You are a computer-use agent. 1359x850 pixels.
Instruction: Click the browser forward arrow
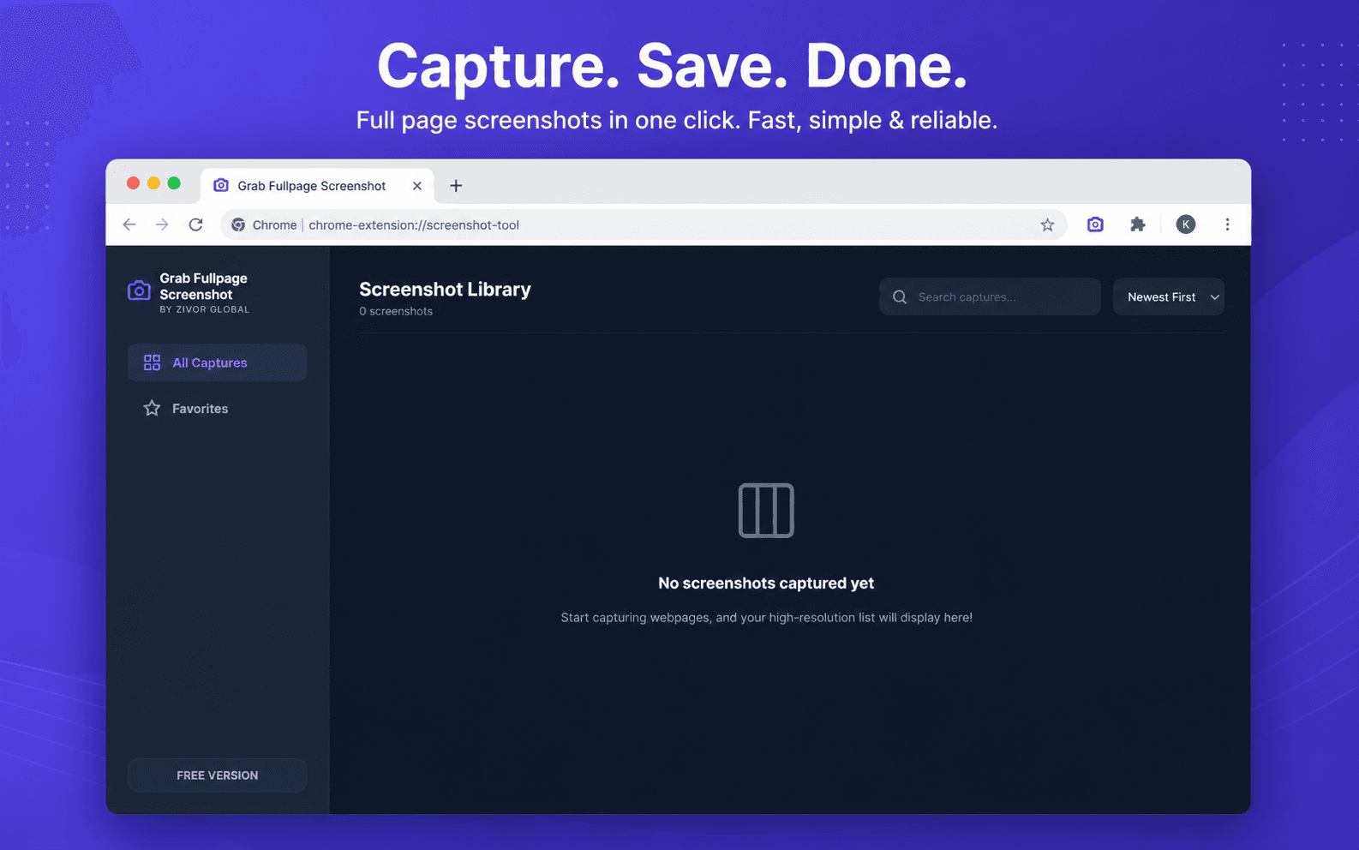click(x=162, y=224)
